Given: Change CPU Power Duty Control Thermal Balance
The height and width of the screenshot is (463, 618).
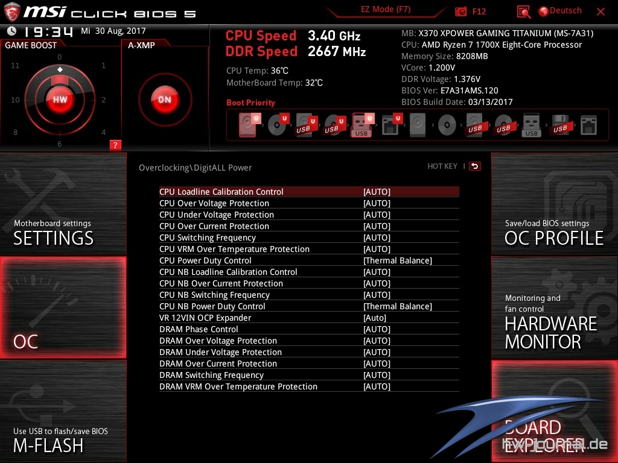Looking at the screenshot, I should coord(398,260).
